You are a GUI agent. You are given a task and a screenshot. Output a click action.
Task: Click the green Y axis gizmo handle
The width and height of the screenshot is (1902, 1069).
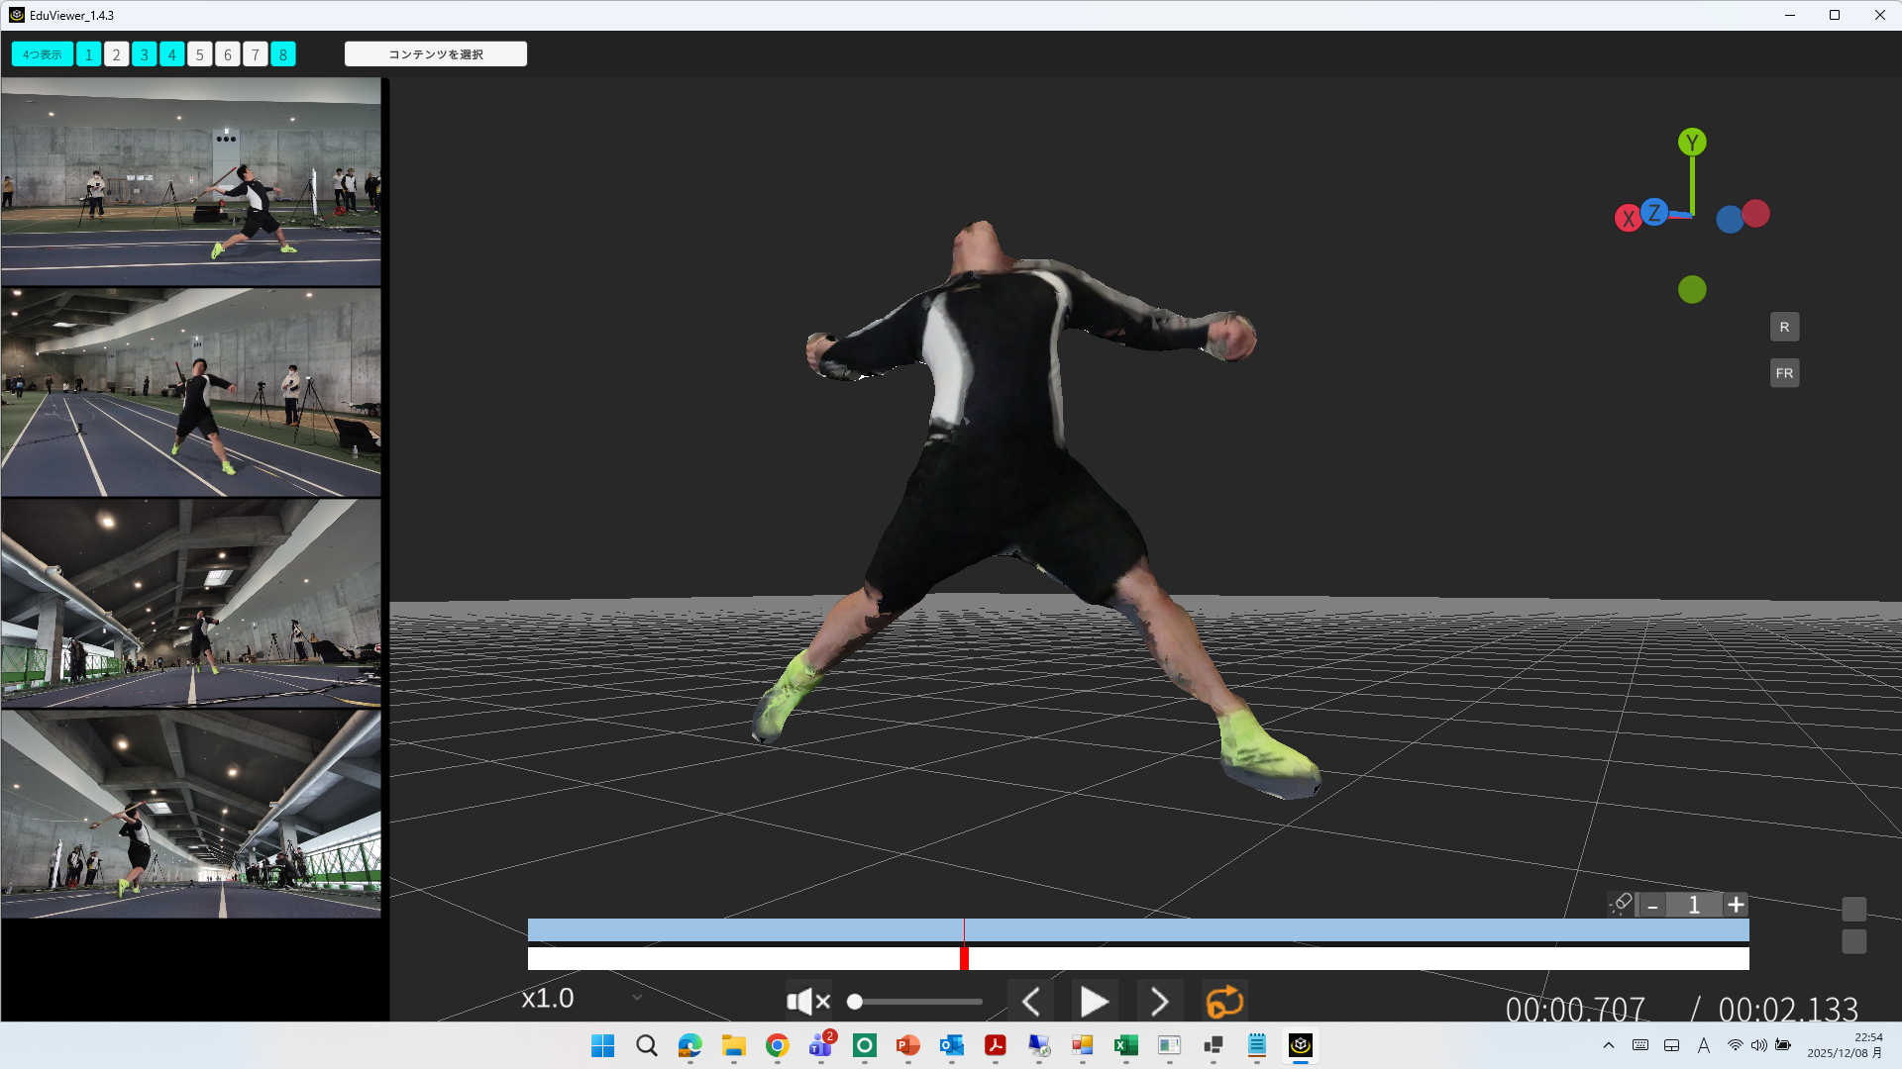1692,143
